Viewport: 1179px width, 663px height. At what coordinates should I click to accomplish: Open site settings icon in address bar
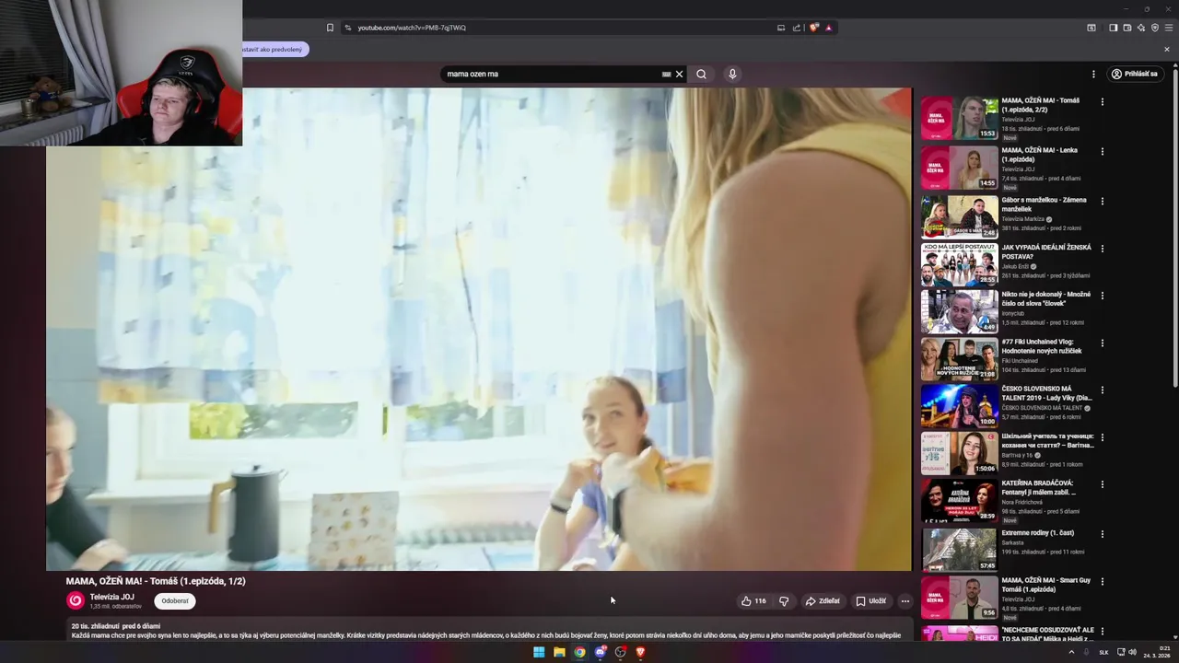347,28
